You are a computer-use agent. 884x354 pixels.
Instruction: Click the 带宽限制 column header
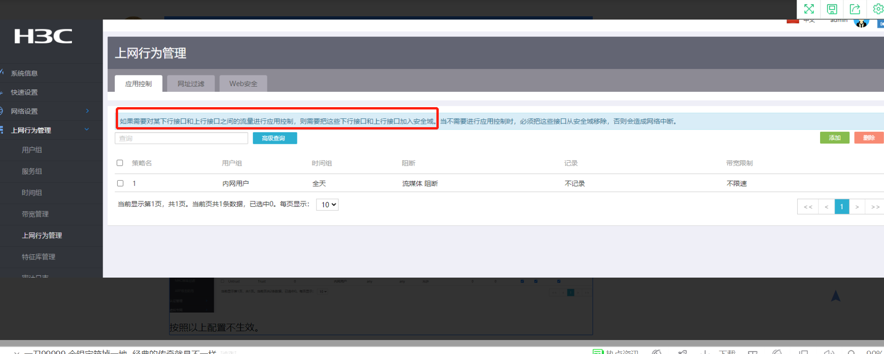(x=739, y=163)
